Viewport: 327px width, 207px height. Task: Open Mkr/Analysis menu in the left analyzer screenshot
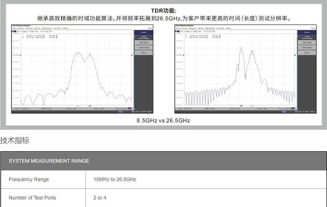(47, 28)
